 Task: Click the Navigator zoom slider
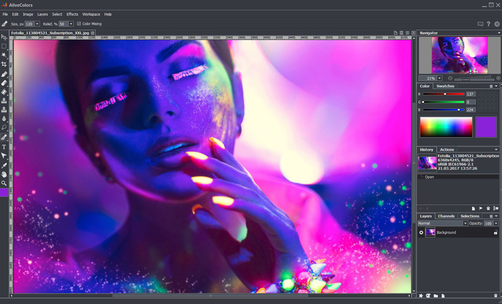(x=474, y=79)
